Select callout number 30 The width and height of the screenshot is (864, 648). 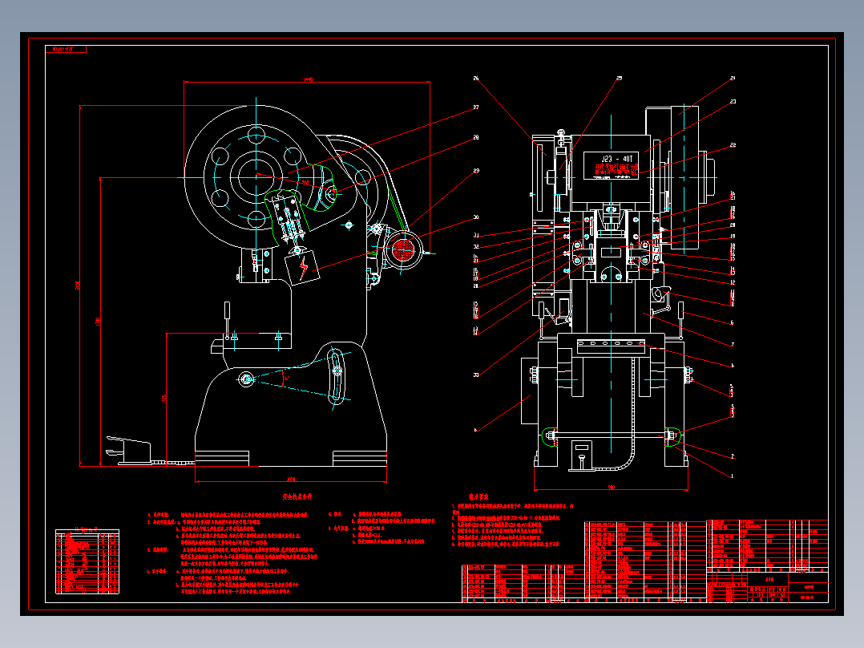click(476, 217)
